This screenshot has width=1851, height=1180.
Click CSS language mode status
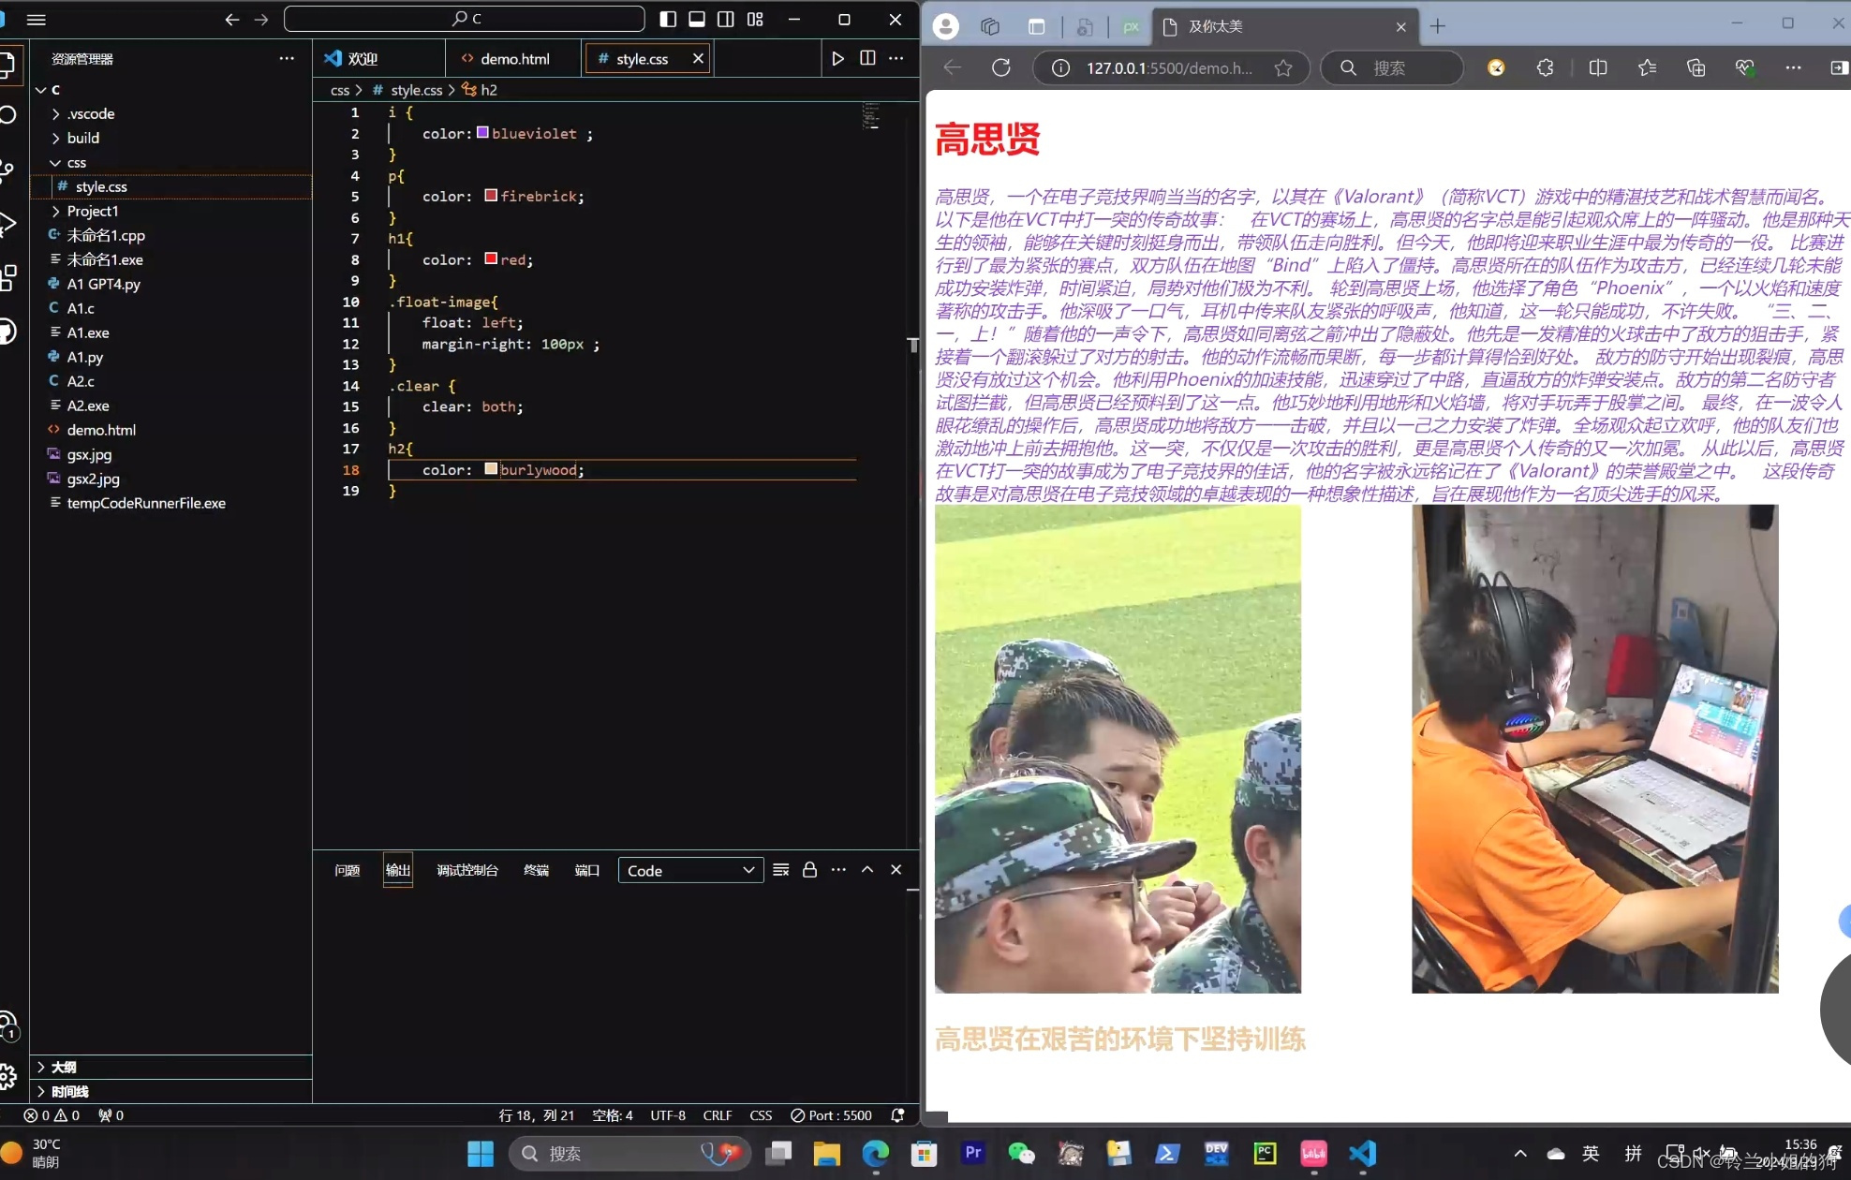pyautogui.click(x=761, y=1115)
